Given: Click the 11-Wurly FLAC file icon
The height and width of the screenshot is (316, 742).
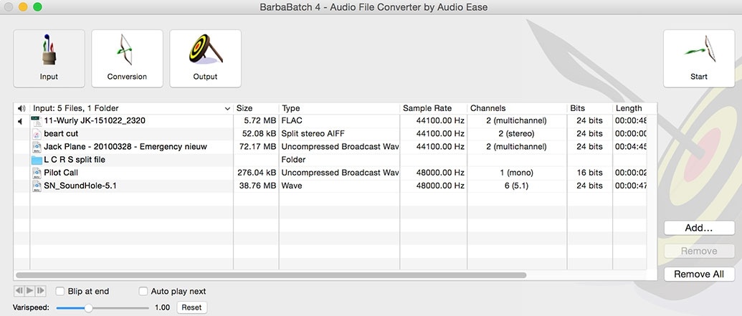Looking at the screenshot, I should pos(37,121).
